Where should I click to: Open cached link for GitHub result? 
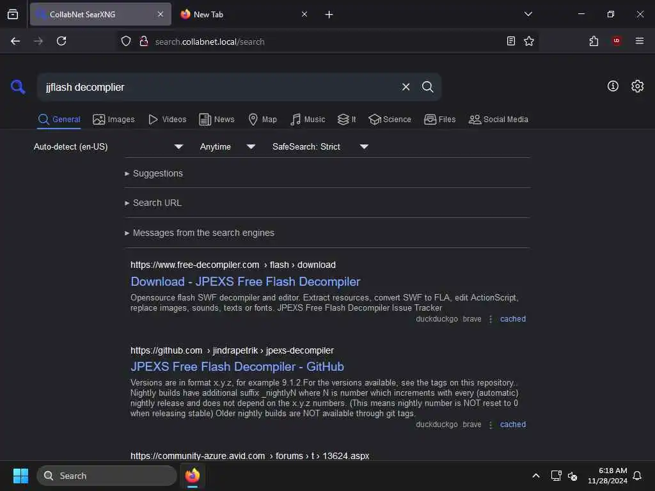point(512,425)
